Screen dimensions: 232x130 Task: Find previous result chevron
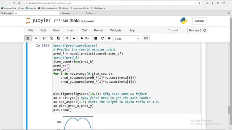coord(76,13)
